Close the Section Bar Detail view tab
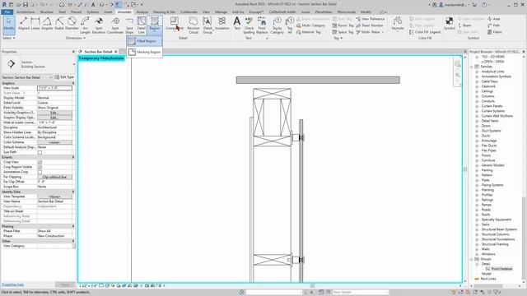 [116, 52]
